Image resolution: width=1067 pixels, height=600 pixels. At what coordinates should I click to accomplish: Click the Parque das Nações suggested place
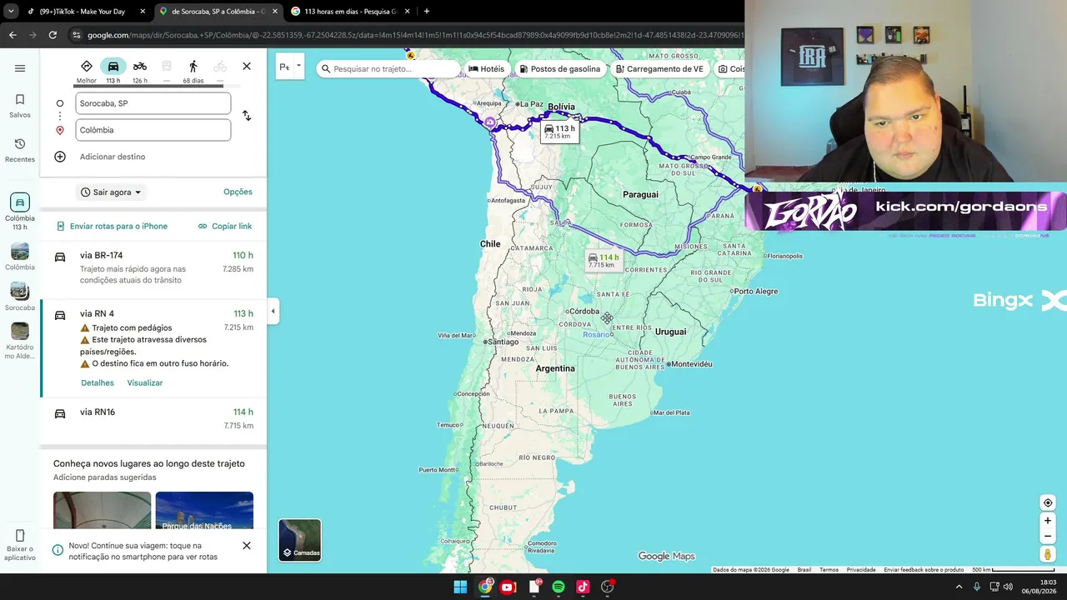point(204,510)
